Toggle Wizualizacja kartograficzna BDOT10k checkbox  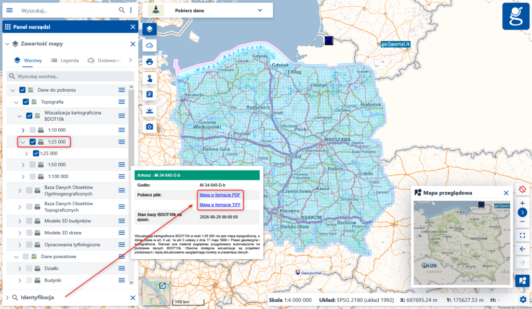[x=29, y=116]
